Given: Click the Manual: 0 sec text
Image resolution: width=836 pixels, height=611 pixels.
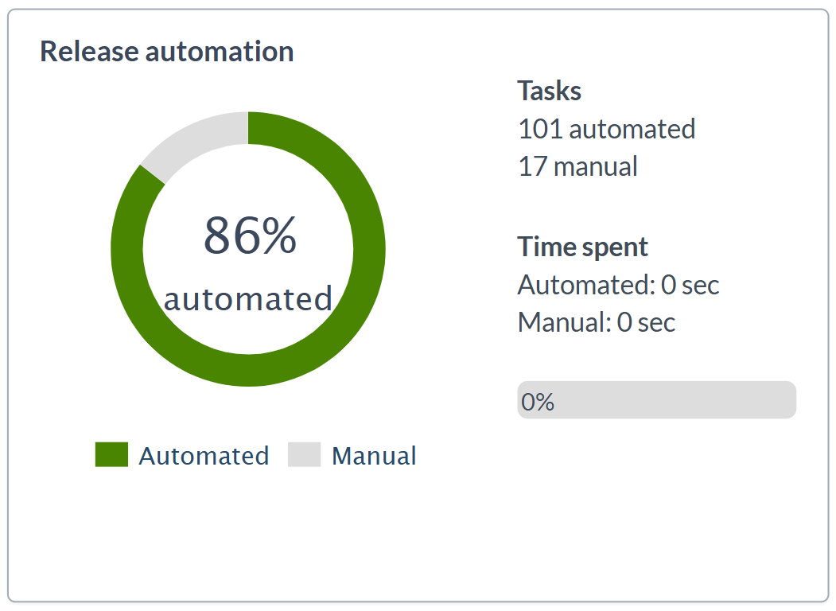Looking at the screenshot, I should click(x=597, y=322).
